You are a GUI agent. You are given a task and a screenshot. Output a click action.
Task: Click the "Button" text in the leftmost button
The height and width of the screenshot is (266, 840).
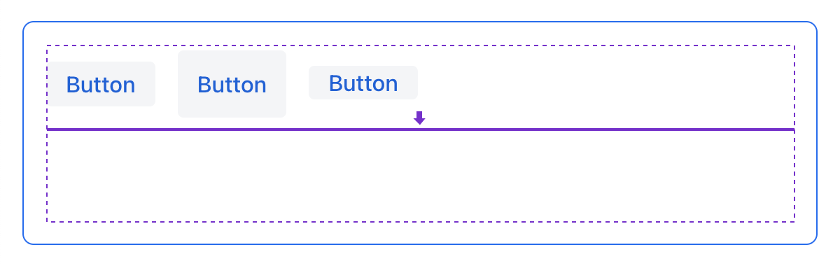tap(101, 85)
